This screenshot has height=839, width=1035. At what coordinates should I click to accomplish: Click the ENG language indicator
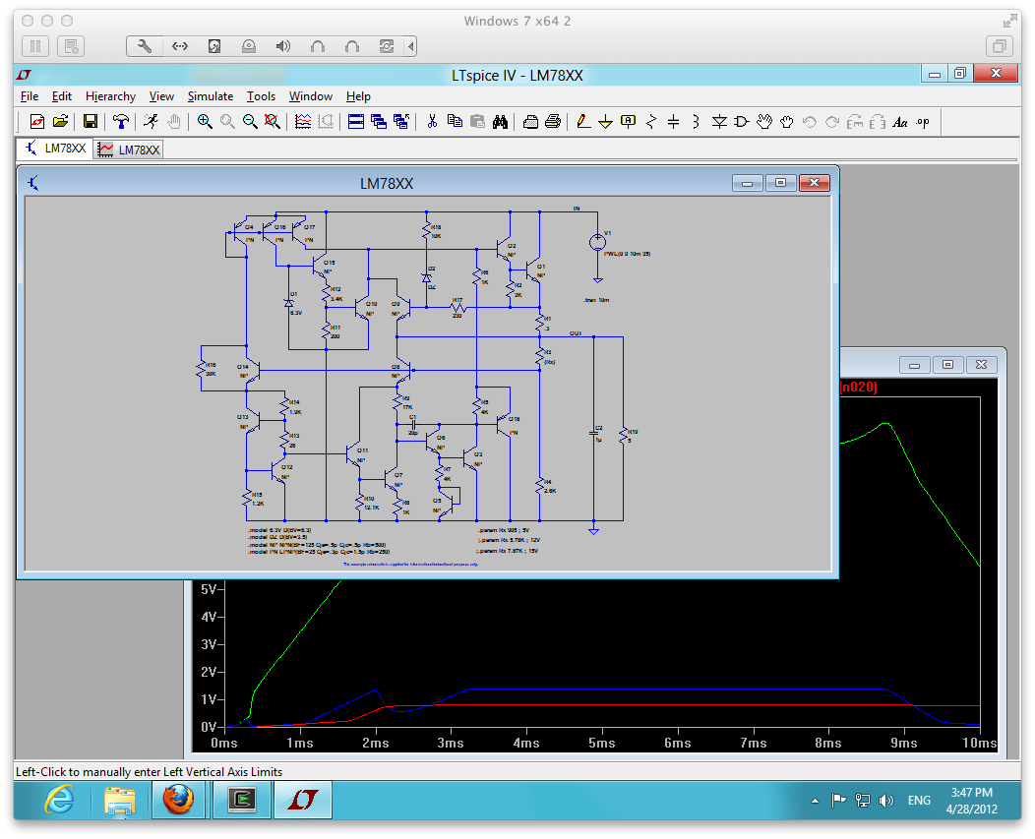click(919, 801)
